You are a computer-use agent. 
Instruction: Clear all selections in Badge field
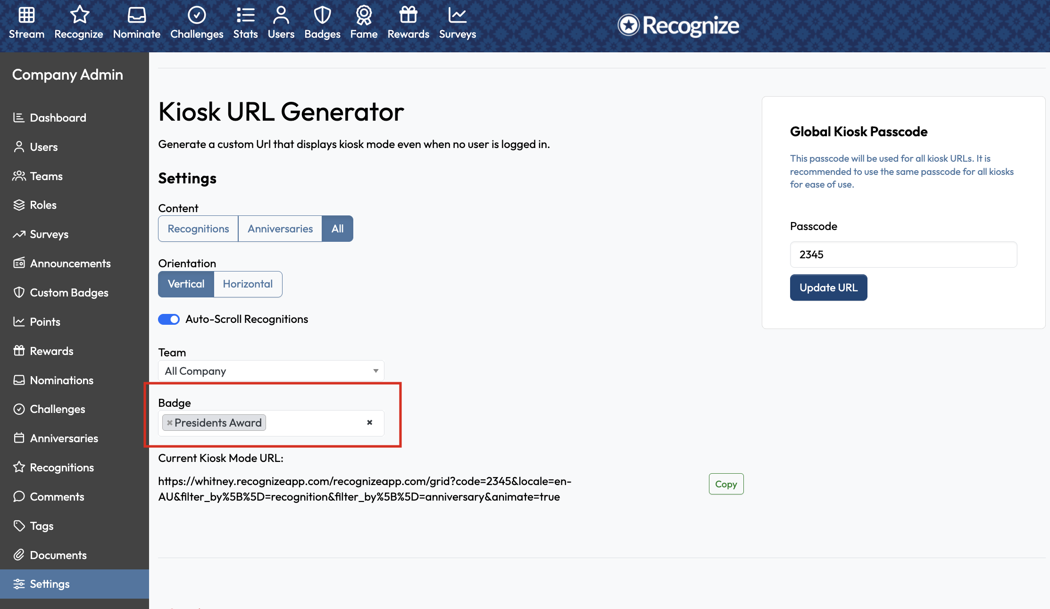(x=370, y=423)
